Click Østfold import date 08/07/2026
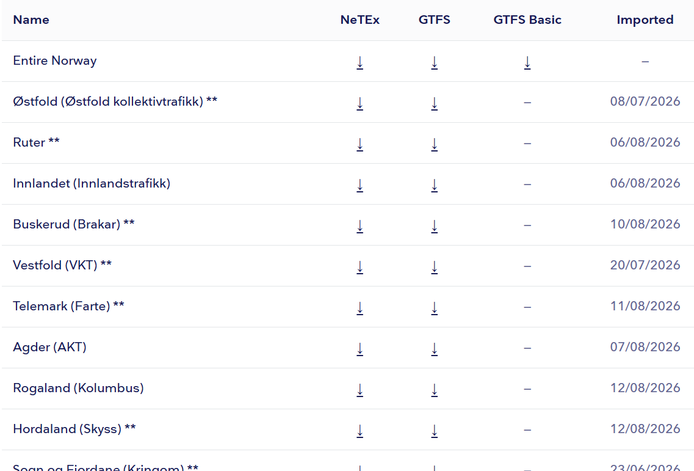The width and height of the screenshot is (694, 471). point(645,101)
